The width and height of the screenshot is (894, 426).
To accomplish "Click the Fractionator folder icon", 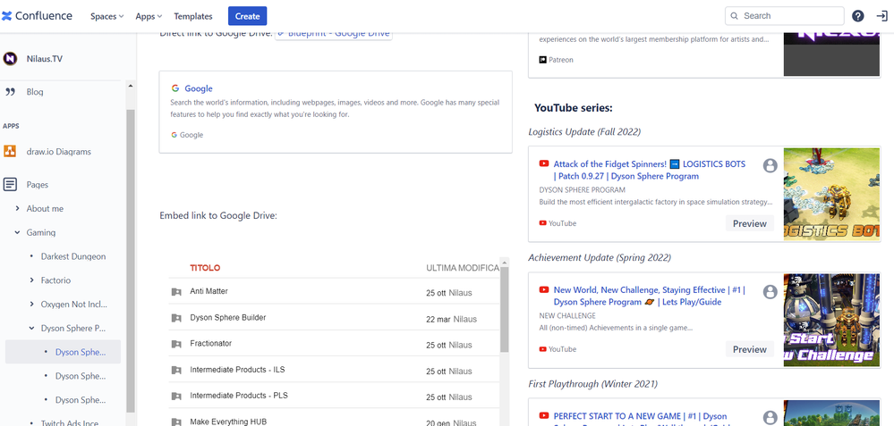I will 176,344.
